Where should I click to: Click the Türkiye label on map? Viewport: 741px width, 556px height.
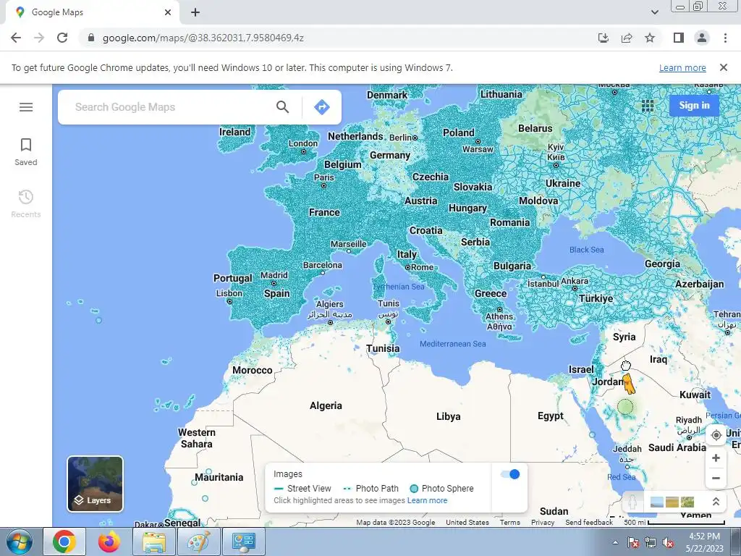(x=596, y=299)
